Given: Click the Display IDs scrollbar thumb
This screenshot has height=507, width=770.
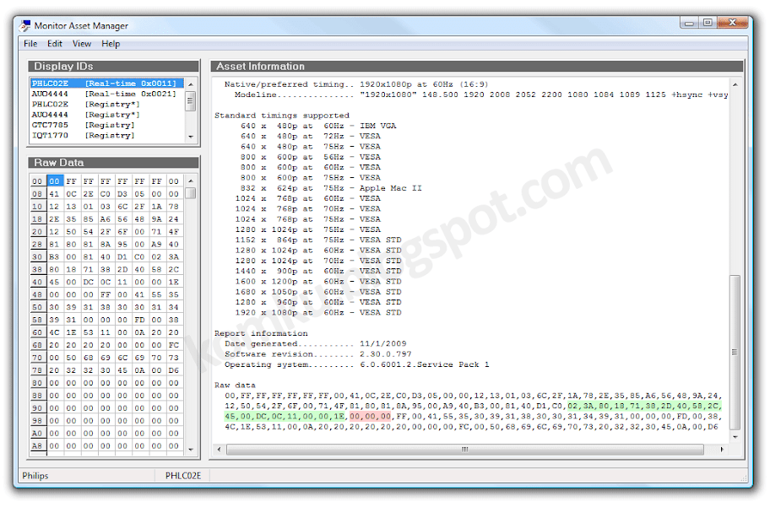Looking at the screenshot, I should tap(191, 101).
